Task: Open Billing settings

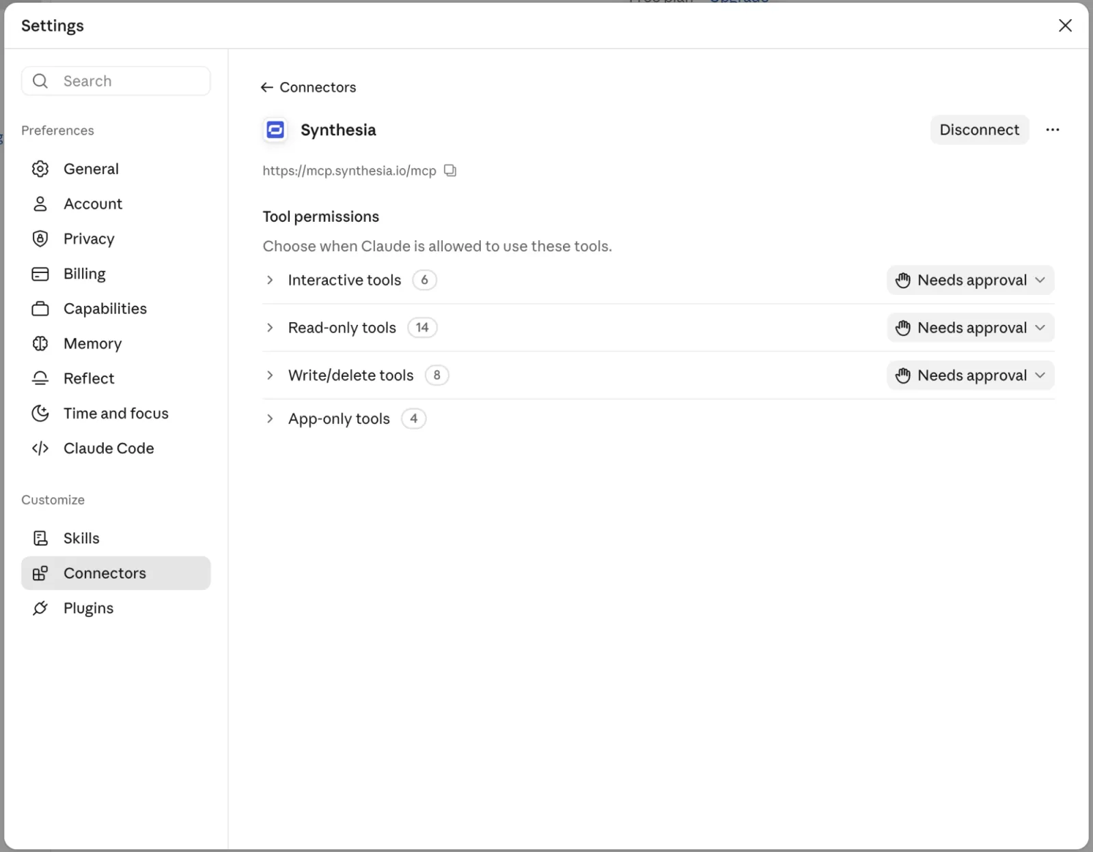Action: tap(116, 274)
